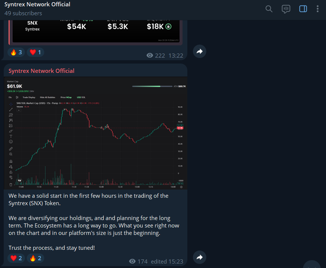Toggle Hide All Bubbles
Image resolution: width=326 pixels, height=268 pixels.
coord(48,97)
